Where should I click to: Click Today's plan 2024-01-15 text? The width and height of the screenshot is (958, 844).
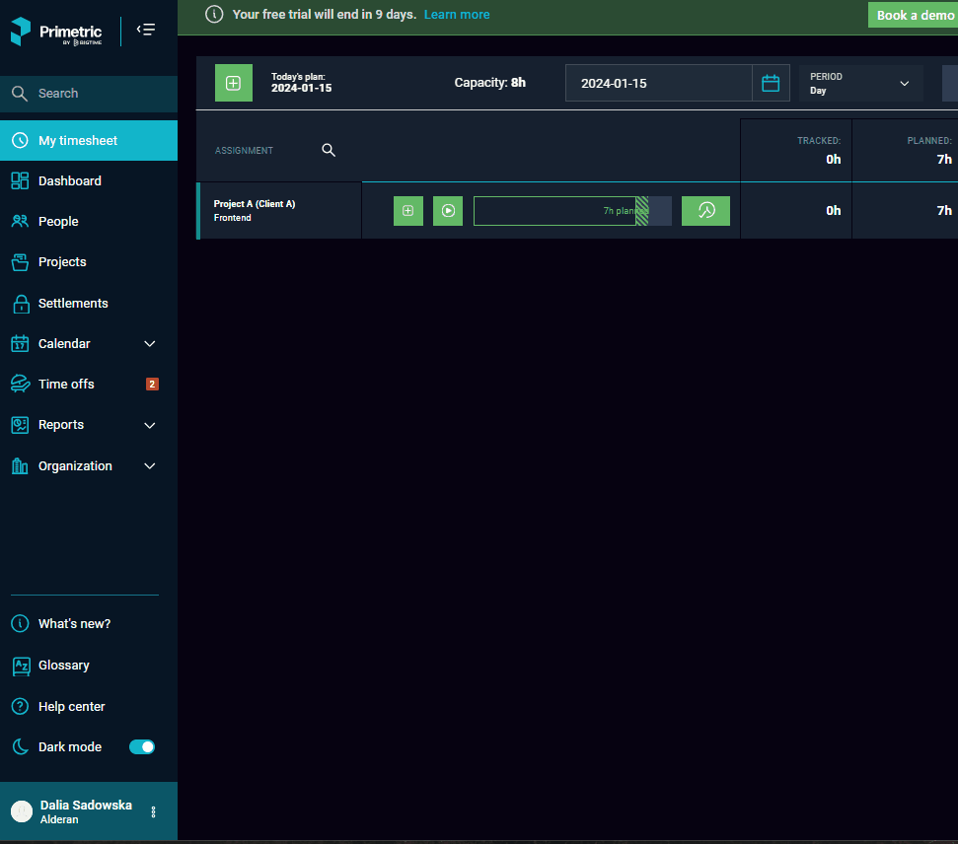(301, 83)
